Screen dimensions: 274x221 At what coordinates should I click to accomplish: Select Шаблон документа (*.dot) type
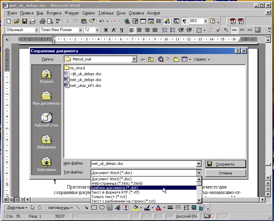click(144, 188)
